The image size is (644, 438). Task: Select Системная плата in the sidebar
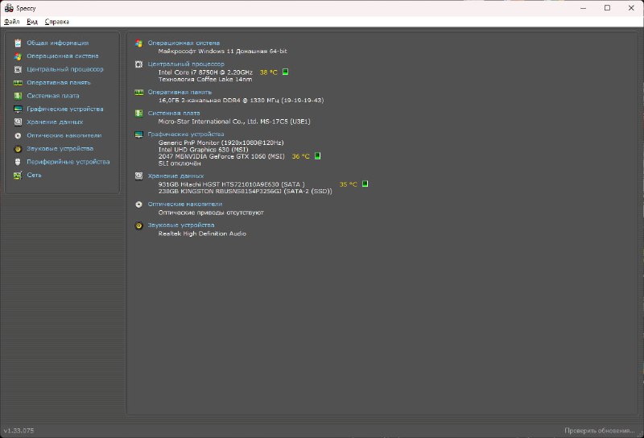coord(53,96)
